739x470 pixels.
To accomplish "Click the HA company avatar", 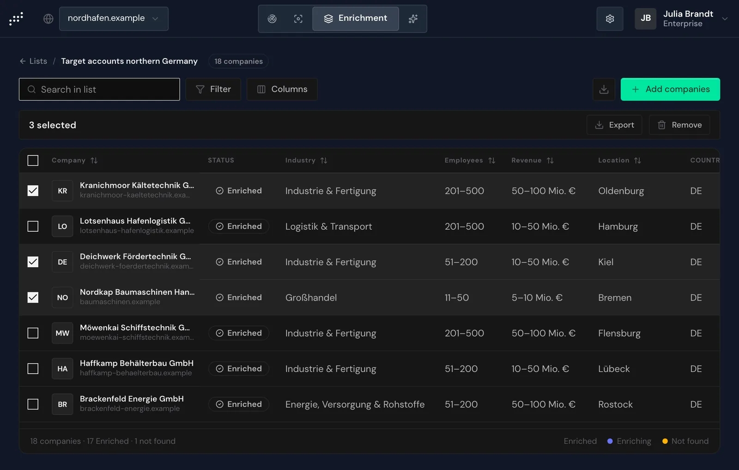I will coord(62,368).
